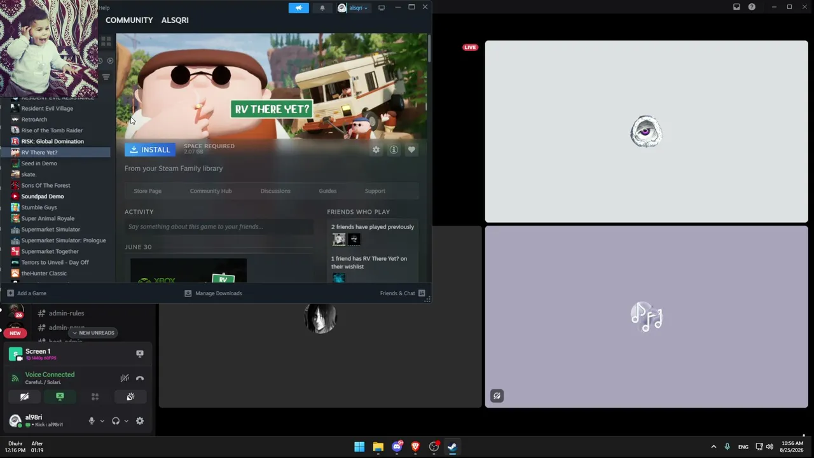Toggle noise suppression in Discord voice panel
Viewport: 814px width, 458px height.
coord(125,378)
